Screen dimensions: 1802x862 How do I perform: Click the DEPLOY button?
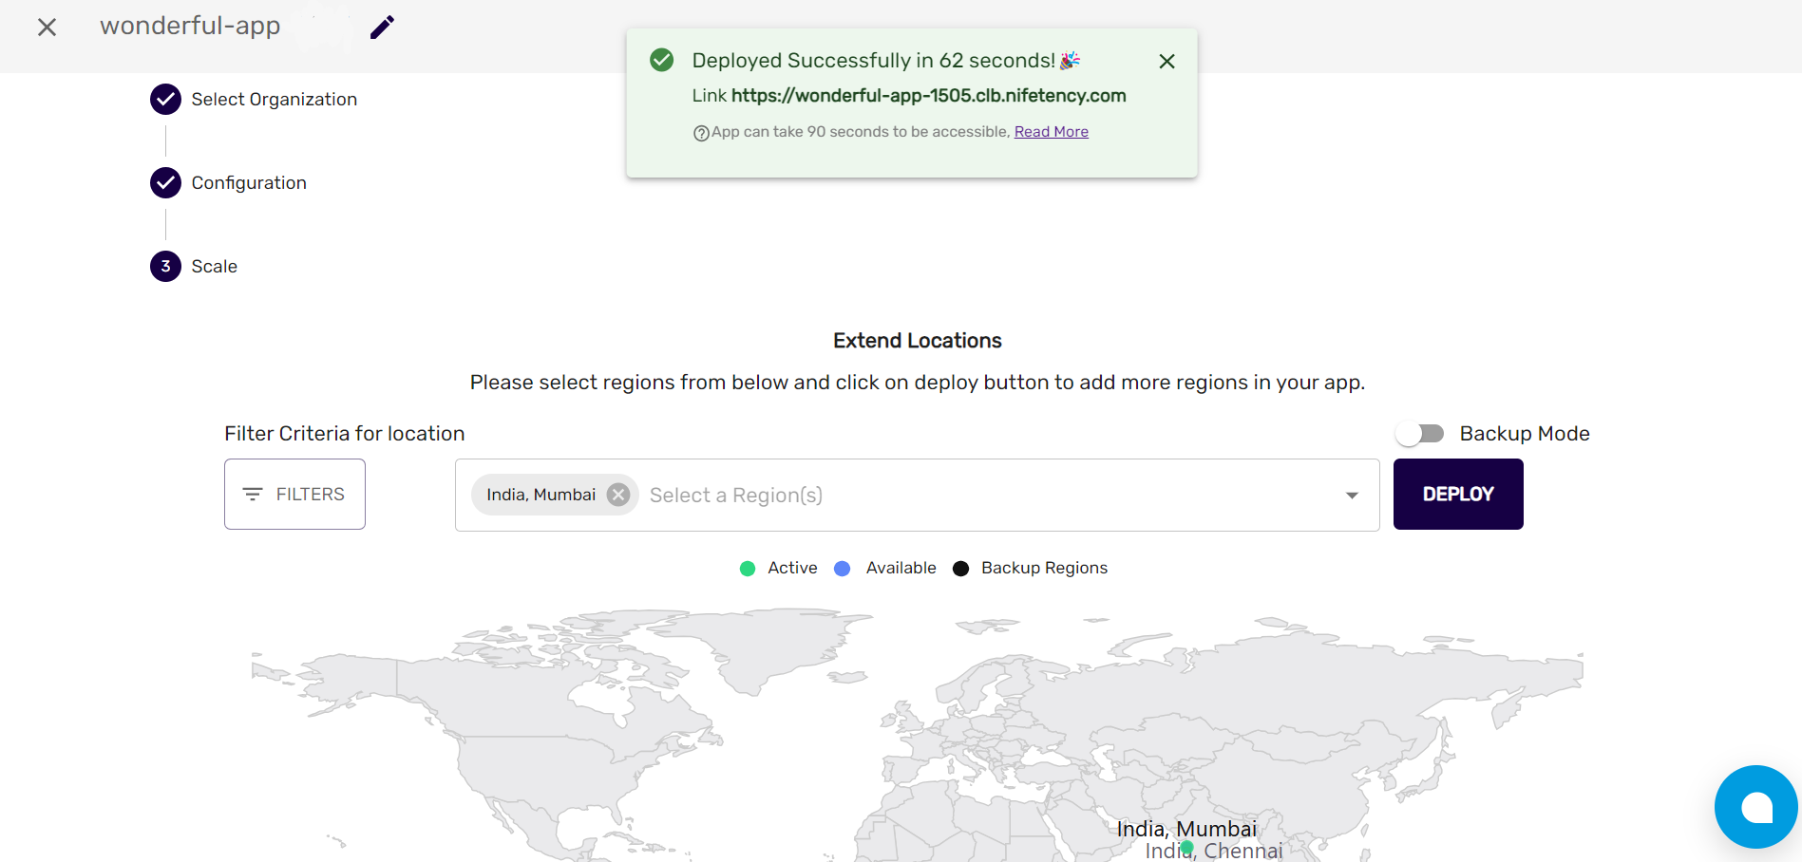click(x=1457, y=494)
